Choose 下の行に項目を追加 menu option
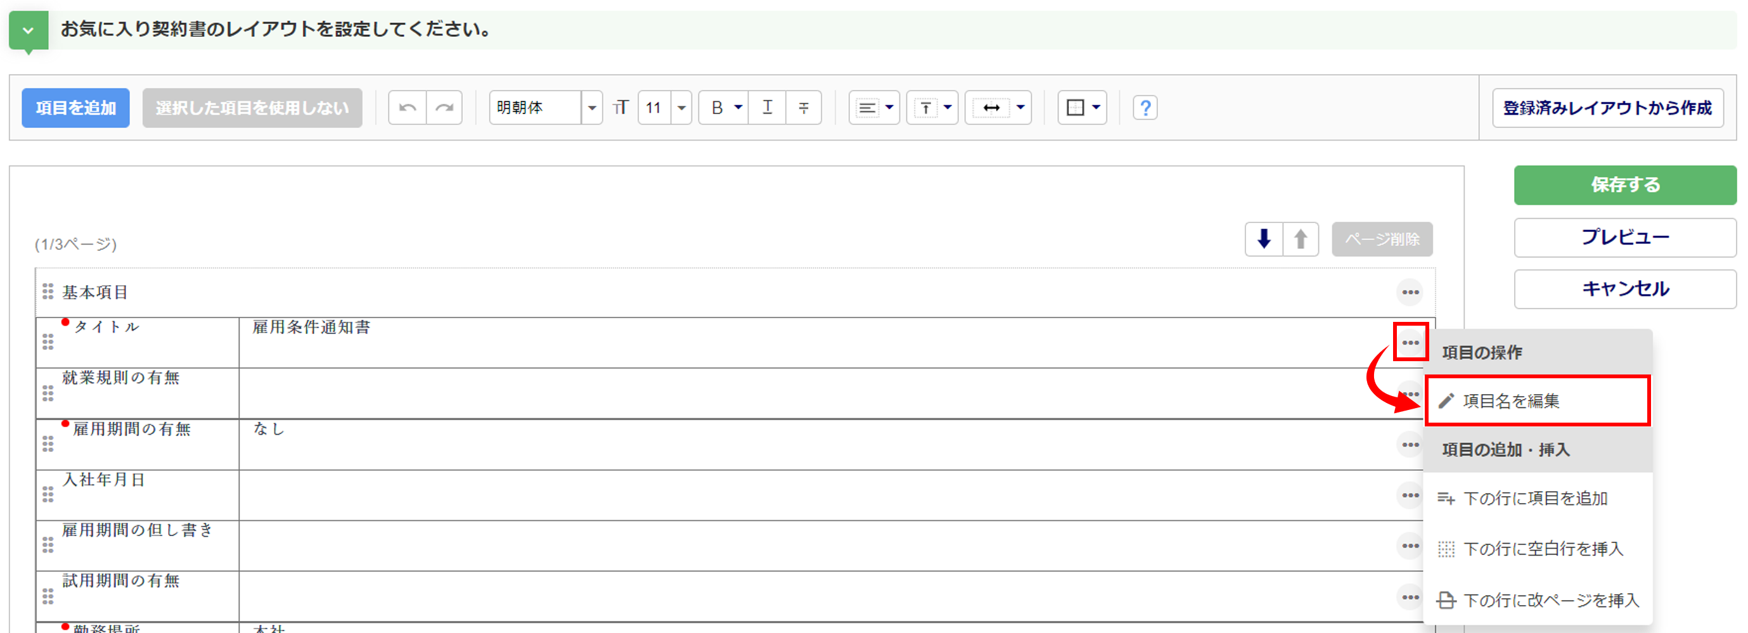 (1536, 499)
